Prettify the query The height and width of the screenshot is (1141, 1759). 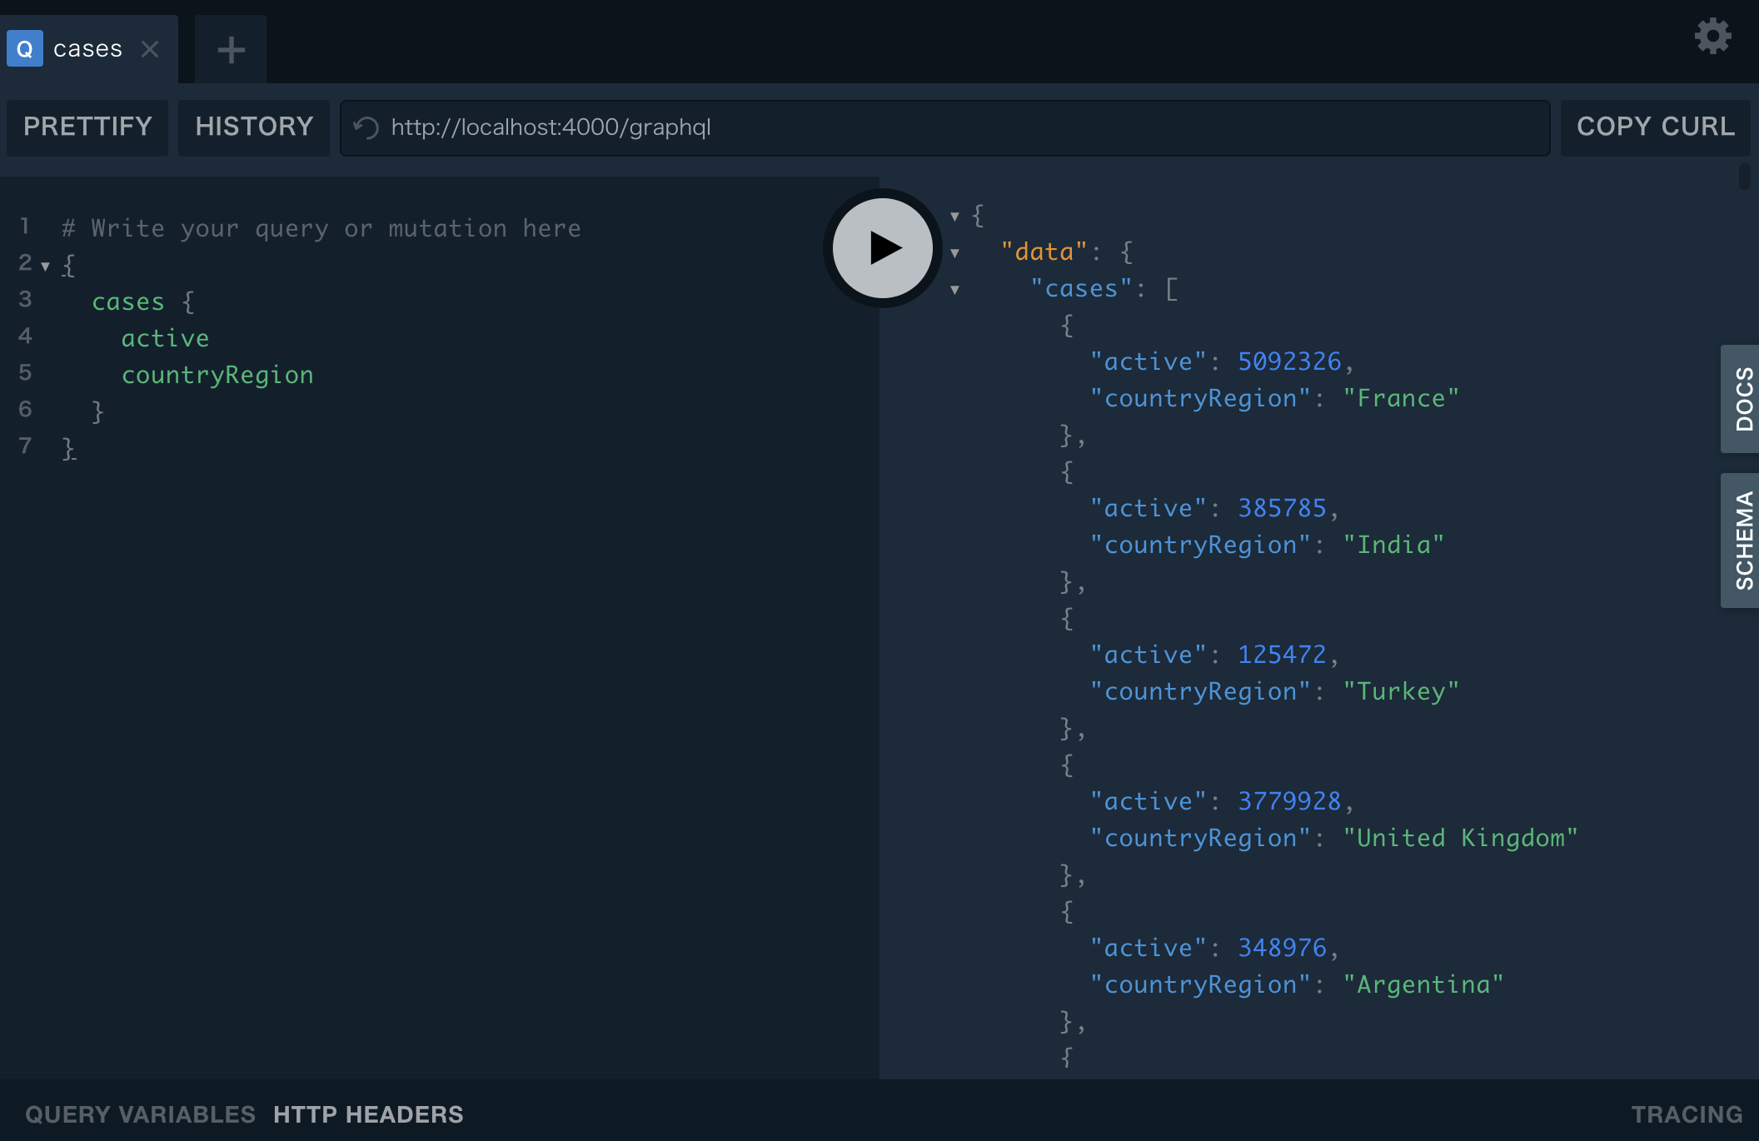87,127
